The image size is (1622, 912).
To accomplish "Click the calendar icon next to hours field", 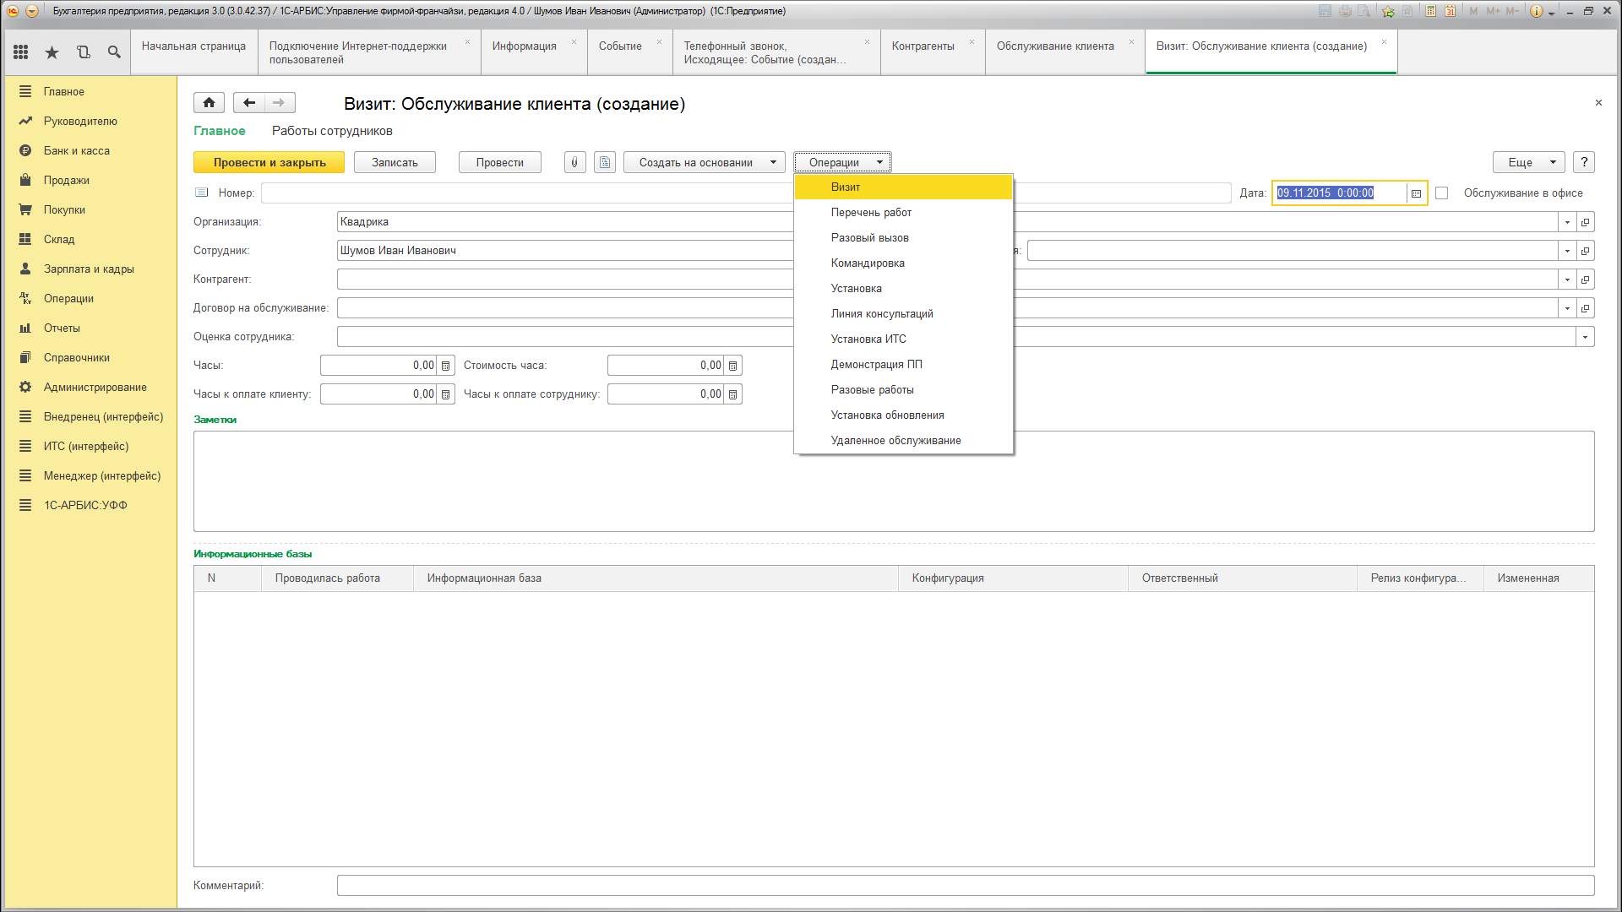I will point(444,366).
